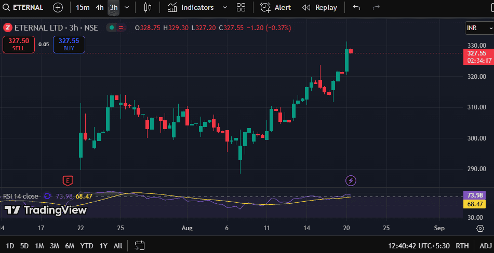This screenshot has width=494, height=253.
Task: Open the purple lightning event marker
Action: pos(351,181)
